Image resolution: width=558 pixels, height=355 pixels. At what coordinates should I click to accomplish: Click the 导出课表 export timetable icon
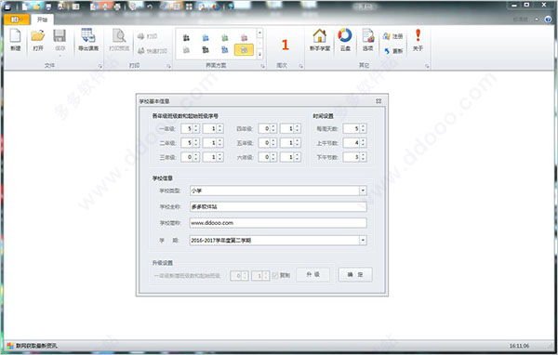[88, 40]
